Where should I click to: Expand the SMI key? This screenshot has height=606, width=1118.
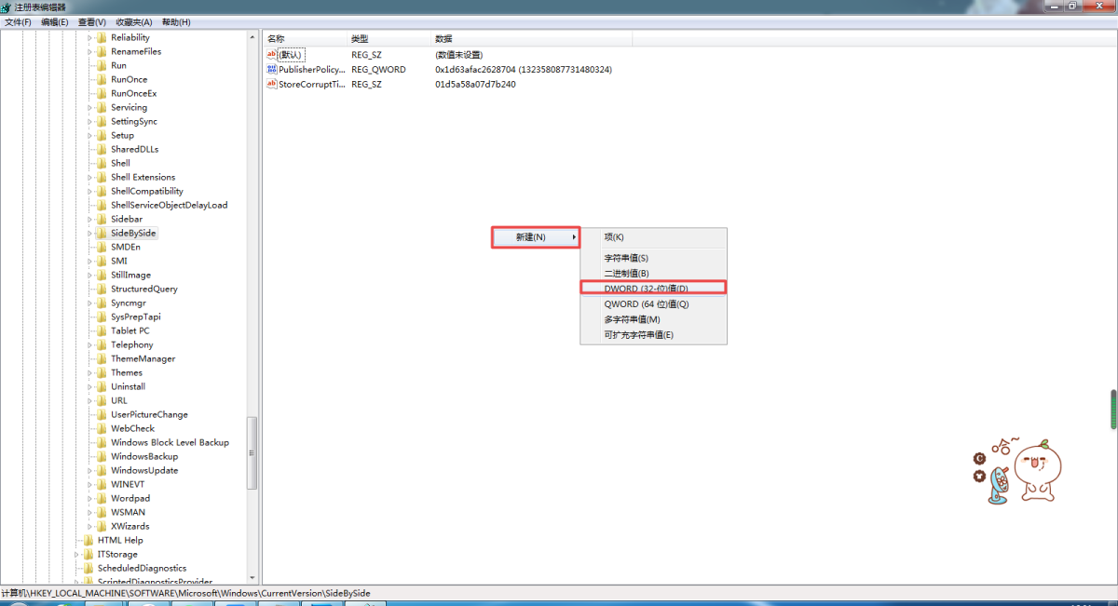click(91, 262)
